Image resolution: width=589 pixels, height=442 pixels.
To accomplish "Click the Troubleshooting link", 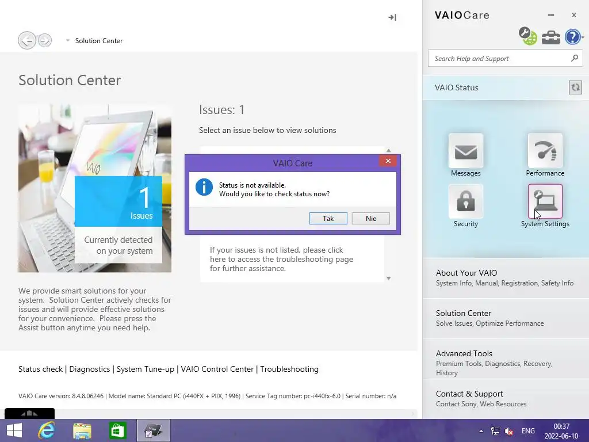I will pos(289,369).
